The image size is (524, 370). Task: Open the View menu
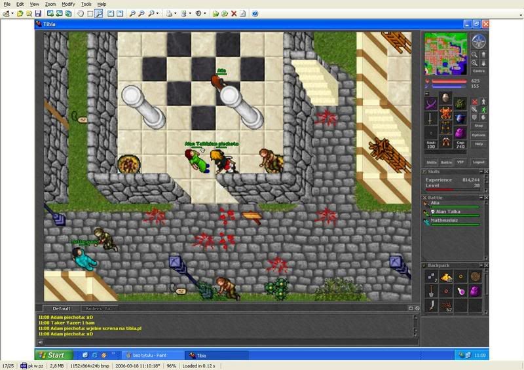35,4
